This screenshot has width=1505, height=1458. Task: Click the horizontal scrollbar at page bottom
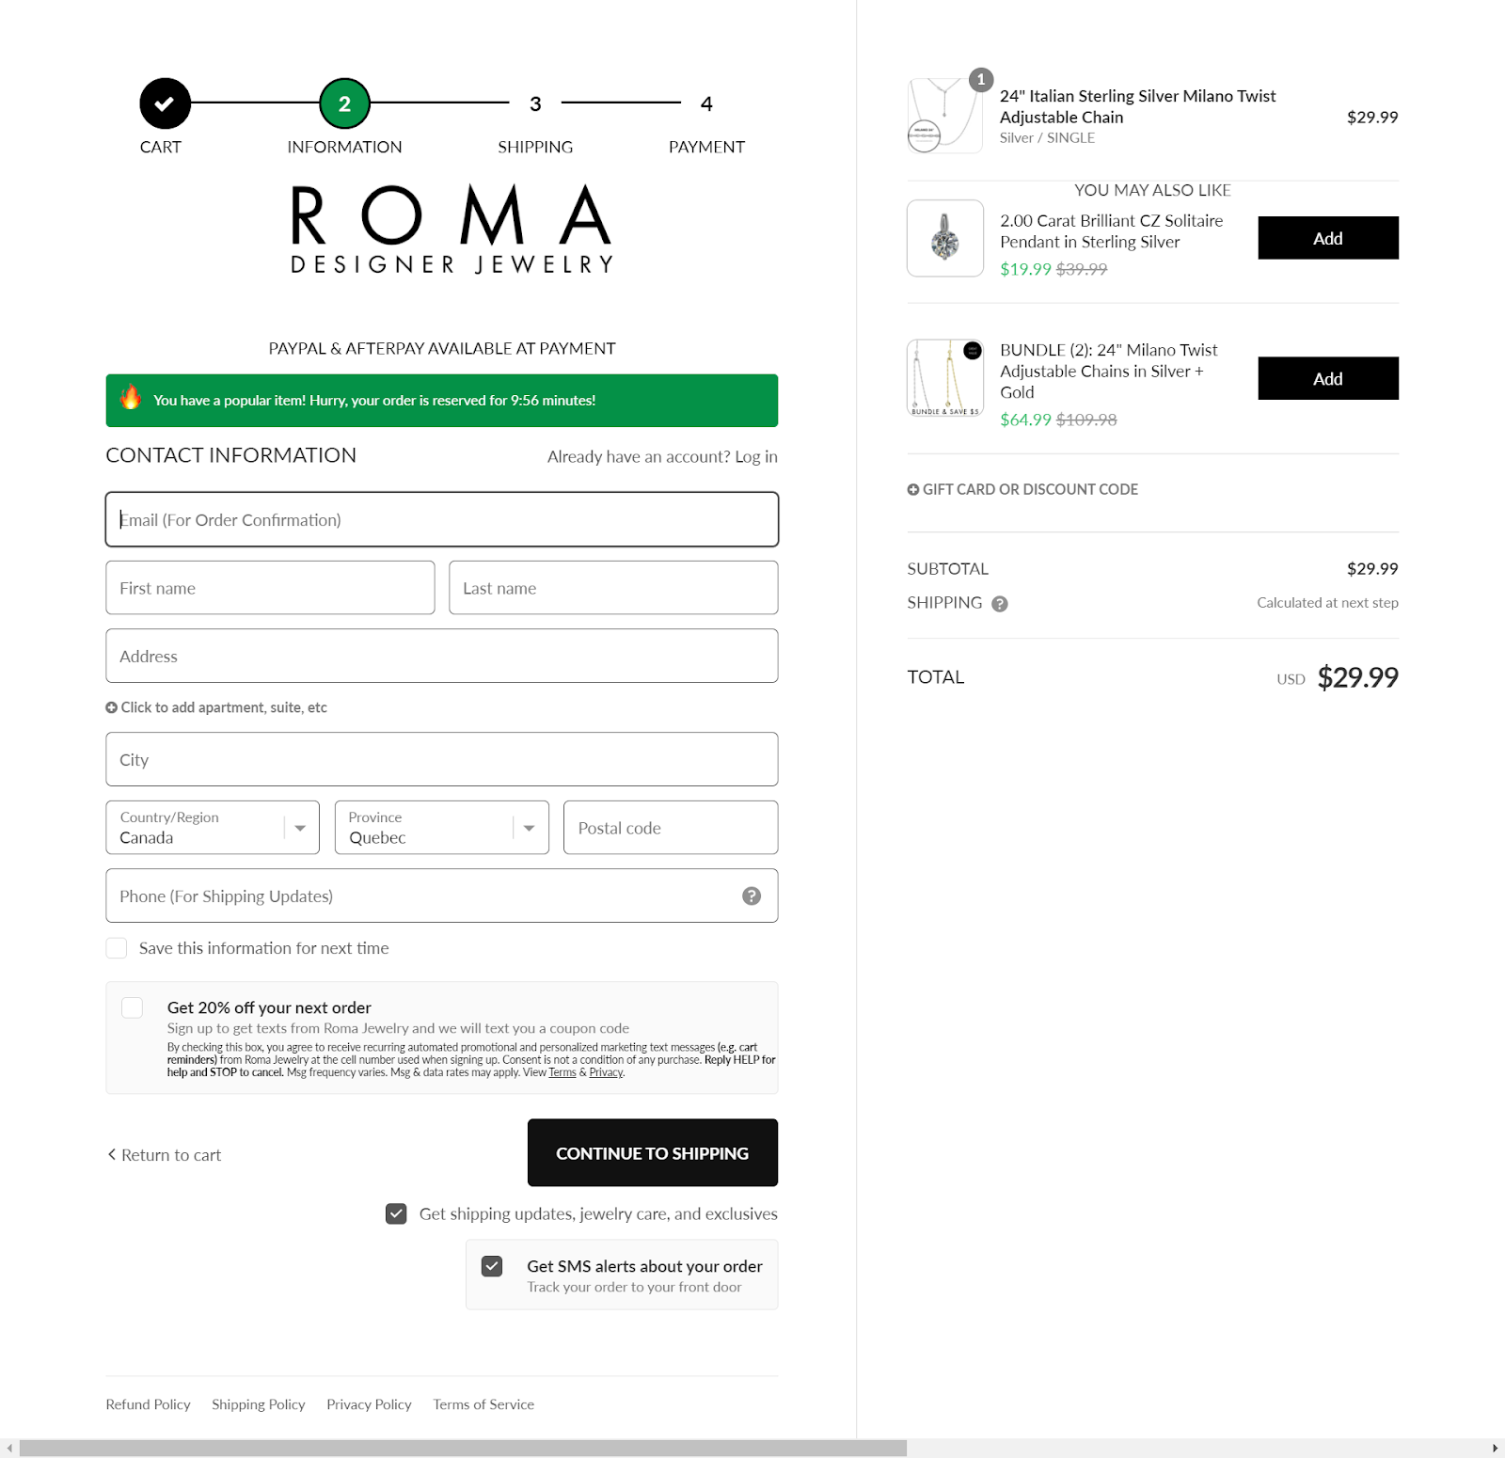(463, 1449)
